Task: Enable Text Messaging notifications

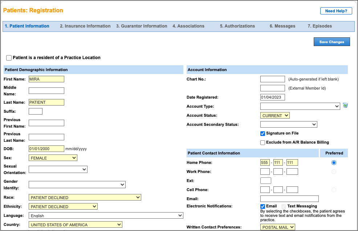Action: click(284, 206)
